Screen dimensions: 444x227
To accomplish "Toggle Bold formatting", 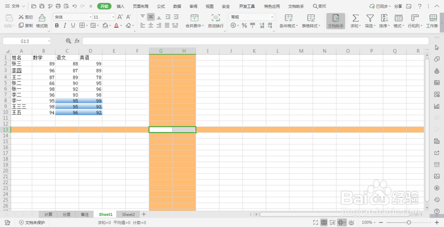I will [x=57, y=25].
